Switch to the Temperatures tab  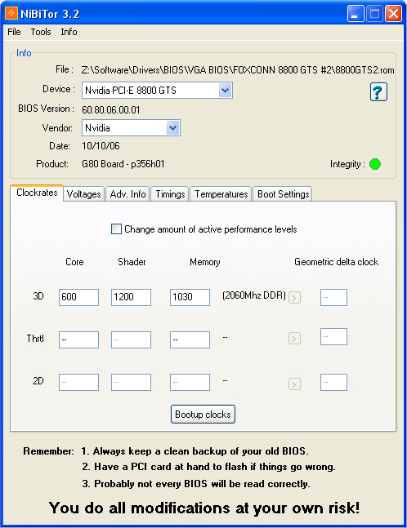pos(221,194)
